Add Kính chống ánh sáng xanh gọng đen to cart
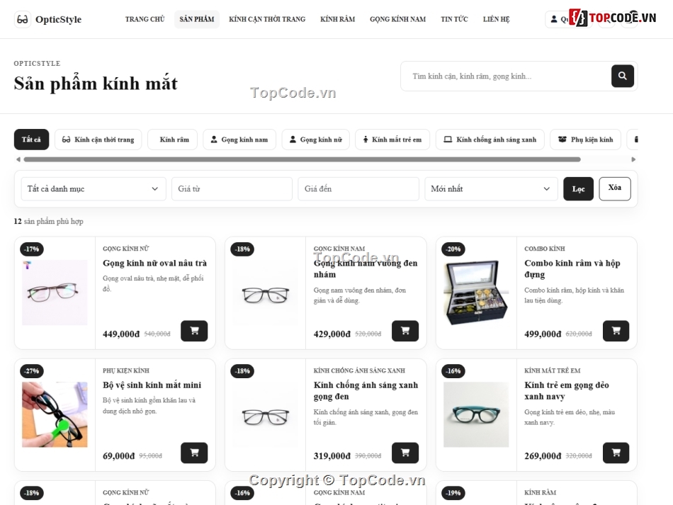Image resolution: width=673 pixels, height=505 pixels. coord(405,453)
